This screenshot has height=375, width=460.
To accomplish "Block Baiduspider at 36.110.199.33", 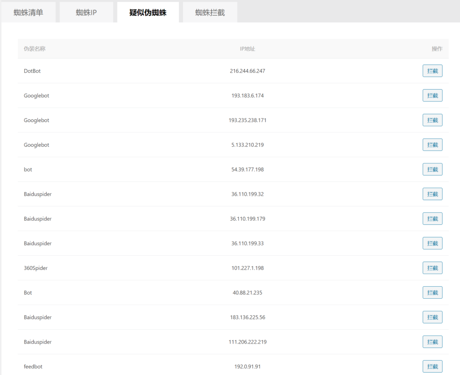I will [x=432, y=244].
